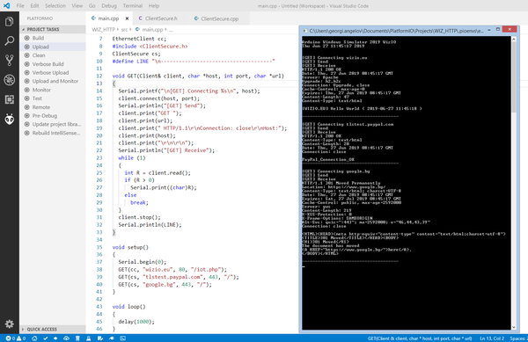Click upload-to-remote cloud icon in status bar
Viewport: 528px width, 342px height.
(x=66, y=338)
